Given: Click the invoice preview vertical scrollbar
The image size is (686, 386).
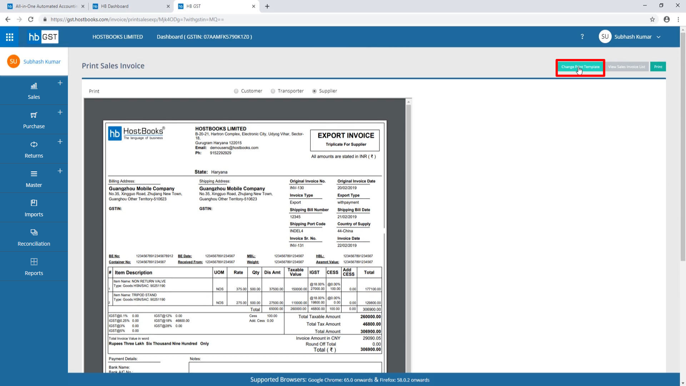Looking at the screenshot, I should pos(408,236).
